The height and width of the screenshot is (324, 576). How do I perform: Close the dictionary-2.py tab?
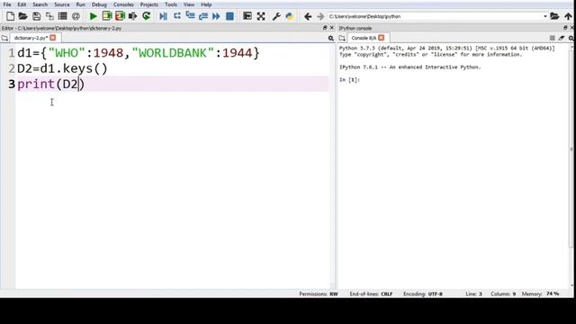click(x=53, y=38)
